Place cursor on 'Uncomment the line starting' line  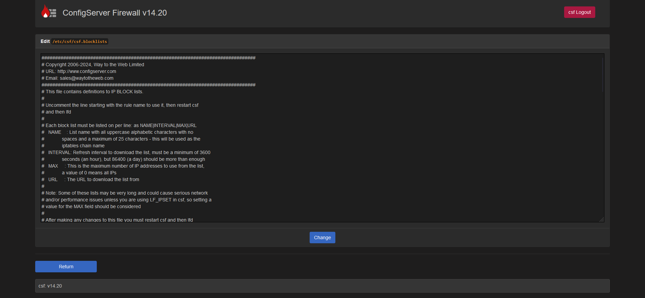click(120, 105)
